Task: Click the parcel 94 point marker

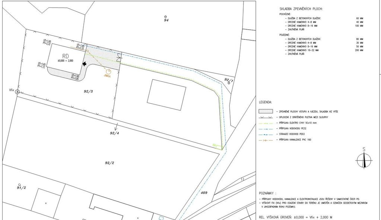Action: [166, 17]
